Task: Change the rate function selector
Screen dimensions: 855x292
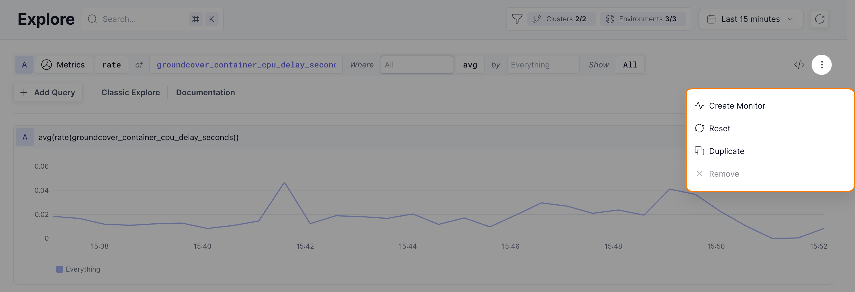Action: point(111,65)
